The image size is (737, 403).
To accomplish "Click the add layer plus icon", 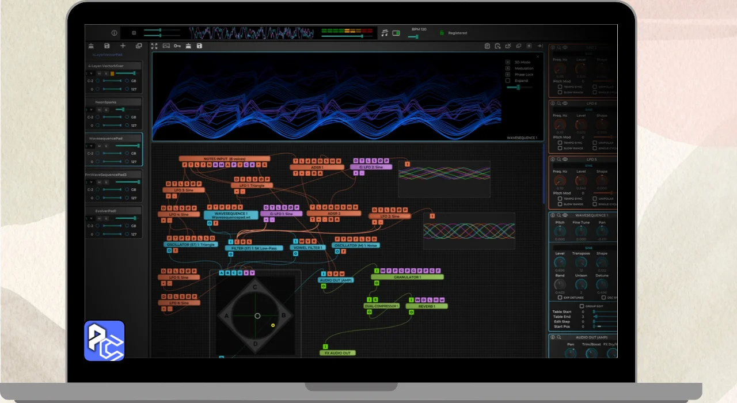I will coord(123,46).
